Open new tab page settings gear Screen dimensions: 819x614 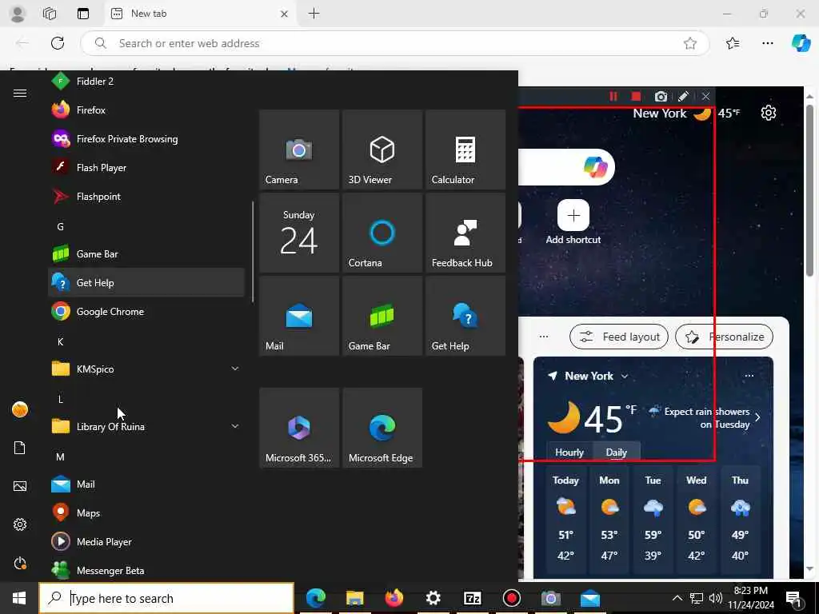[x=769, y=113]
